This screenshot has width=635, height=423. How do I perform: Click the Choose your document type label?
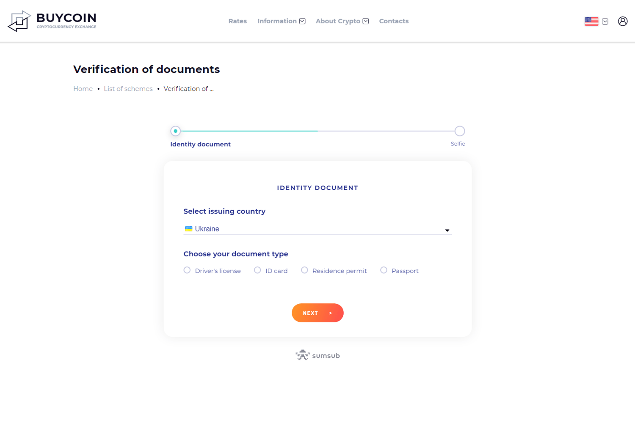pos(236,254)
